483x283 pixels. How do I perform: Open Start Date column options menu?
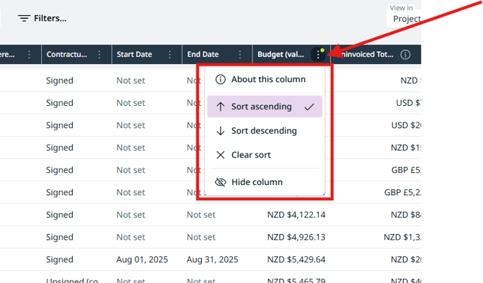169,55
